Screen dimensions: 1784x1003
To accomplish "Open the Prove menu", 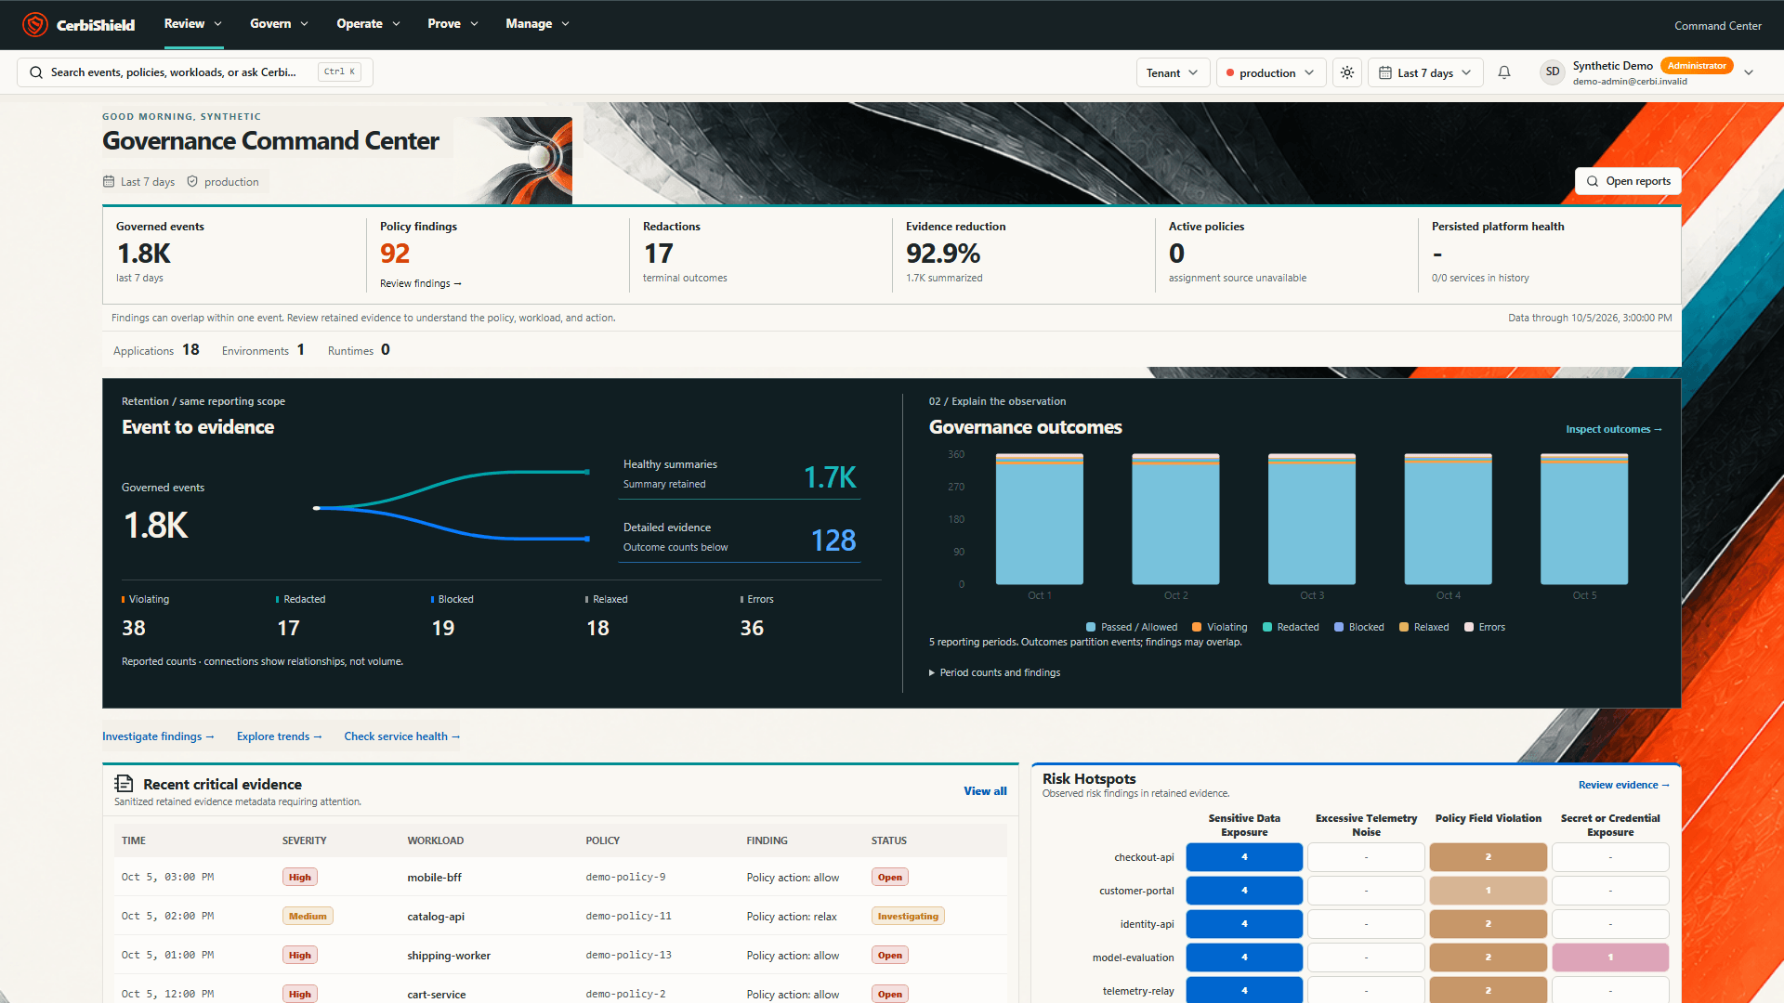I will click(x=453, y=24).
